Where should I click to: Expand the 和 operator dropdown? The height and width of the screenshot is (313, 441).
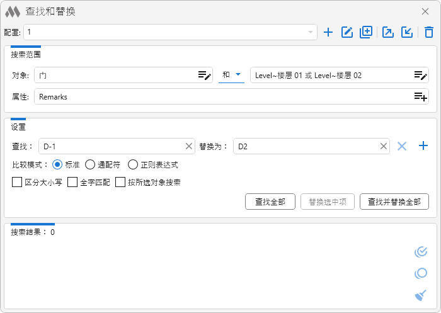231,75
